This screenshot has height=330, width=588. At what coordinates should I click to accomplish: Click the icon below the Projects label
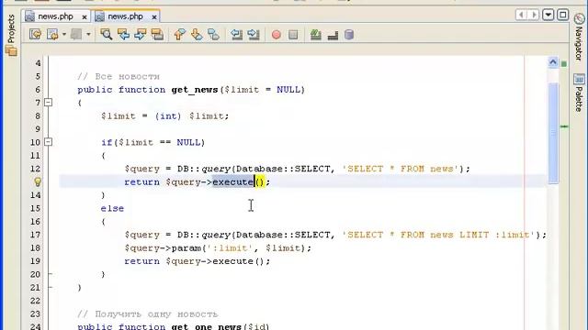11,51
